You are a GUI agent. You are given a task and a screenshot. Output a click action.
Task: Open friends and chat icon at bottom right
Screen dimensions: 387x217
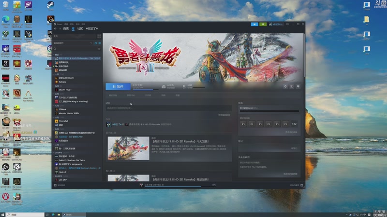[301, 185]
